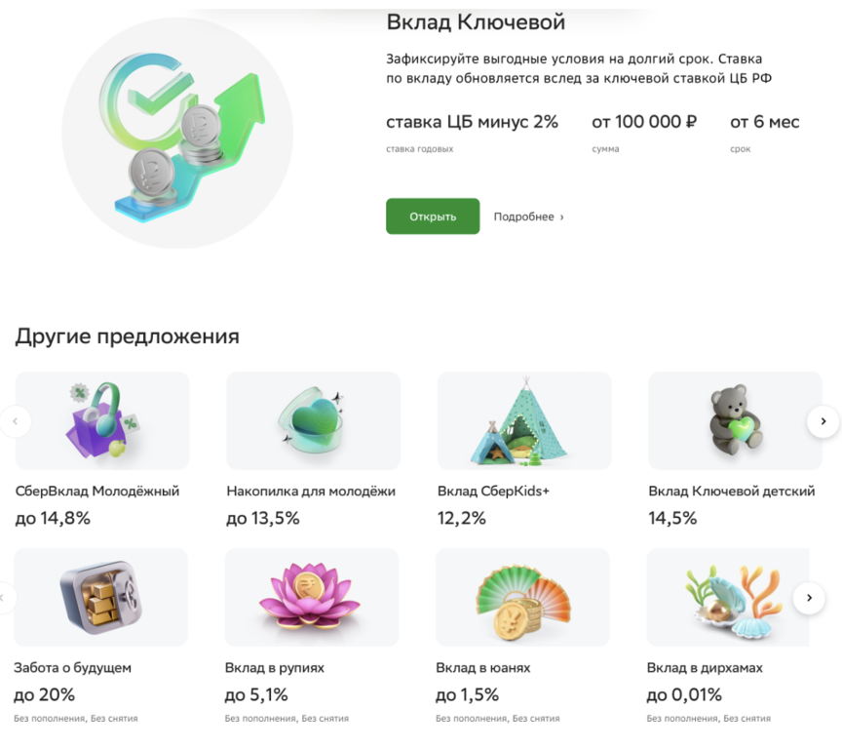
Task: Open Накопилка для молодёжи title link
Action: (x=311, y=492)
